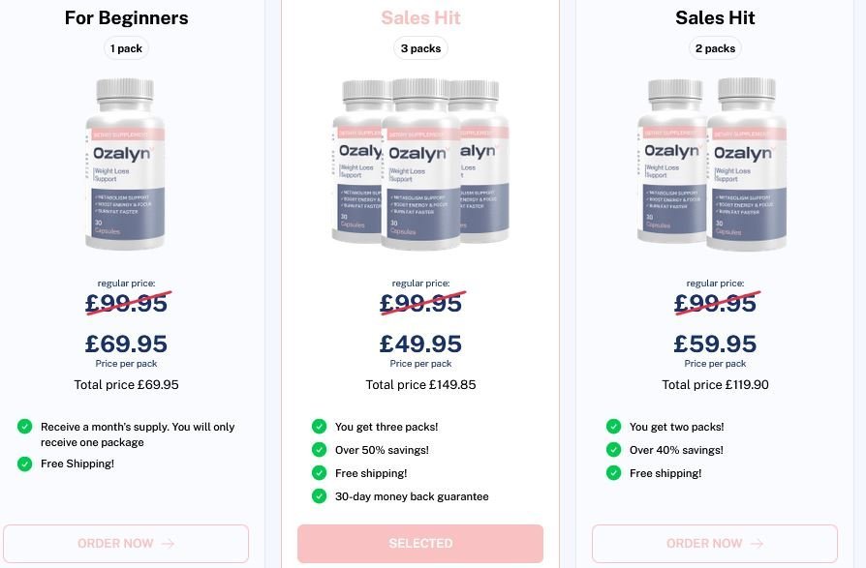Screen dimensions: 866x568
Task: Click the arrow icon in the left ORDER NOW button
Action: pos(166,543)
